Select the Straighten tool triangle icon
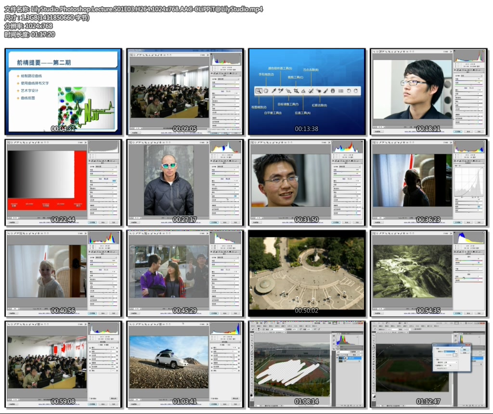 coord(304,90)
